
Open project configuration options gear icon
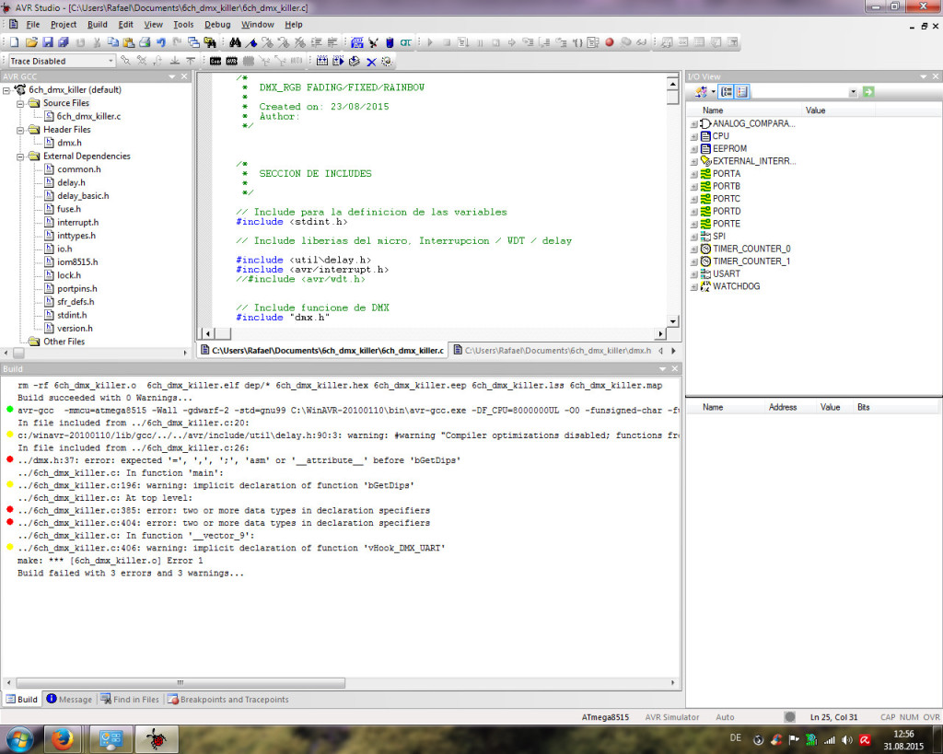pos(387,61)
